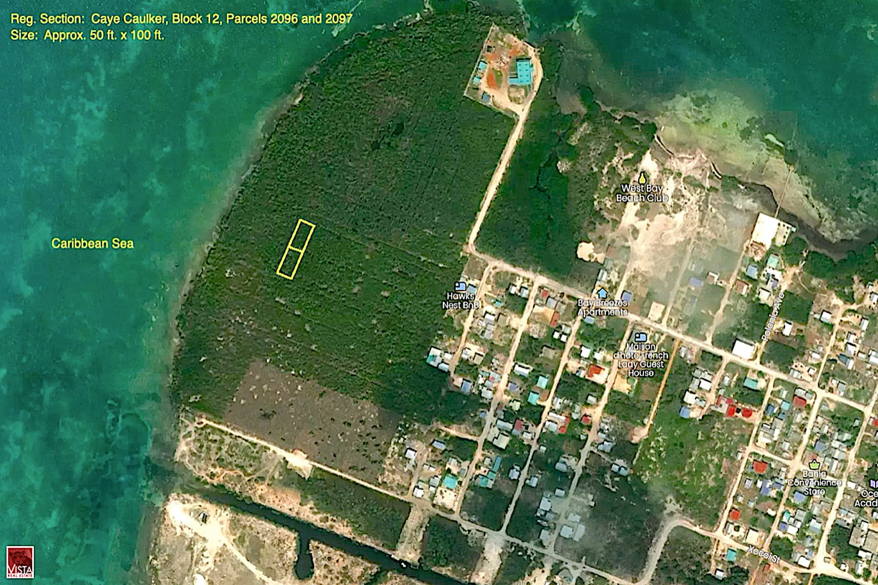Select the West Bay Beach Club label
This screenshot has height=585, width=878.
click(641, 193)
